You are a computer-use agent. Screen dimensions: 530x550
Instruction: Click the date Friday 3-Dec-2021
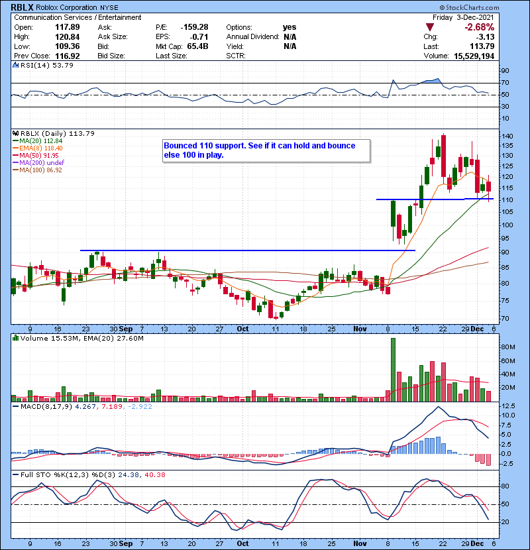point(463,17)
